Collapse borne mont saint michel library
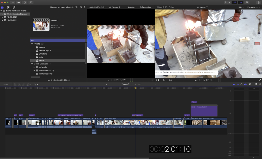The height and width of the screenshot is (159, 262). point(1,11)
